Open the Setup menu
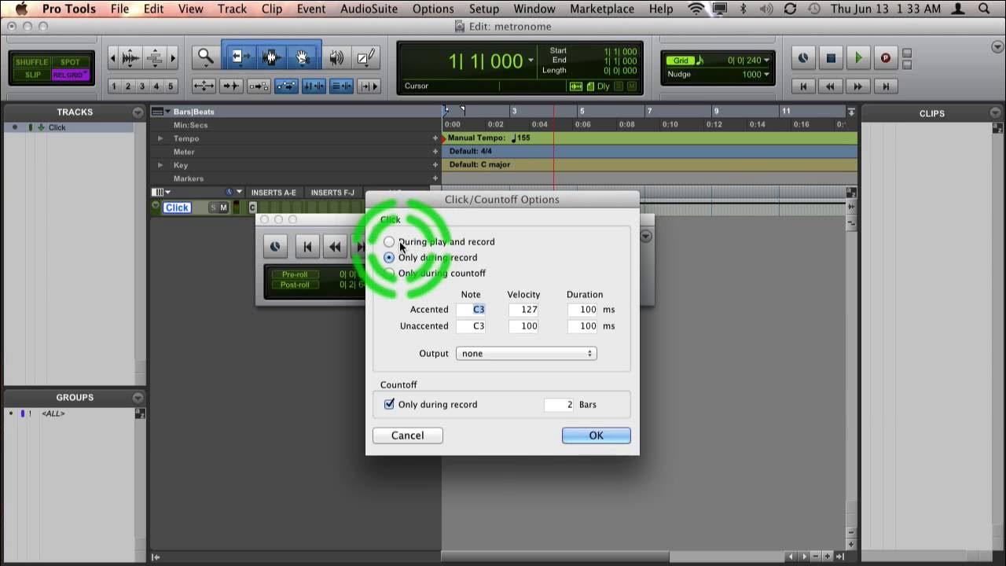Viewport: 1006px width, 566px height. (484, 9)
